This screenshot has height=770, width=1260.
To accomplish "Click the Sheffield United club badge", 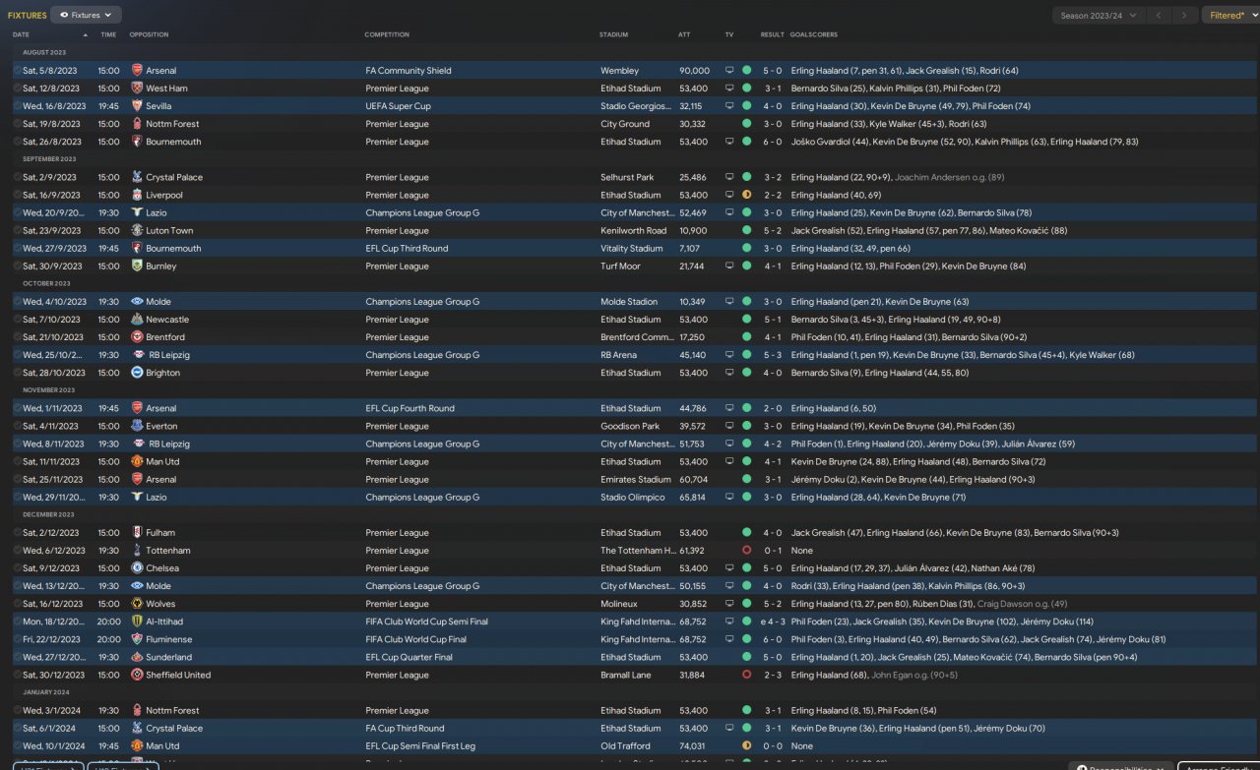I will [x=137, y=675].
